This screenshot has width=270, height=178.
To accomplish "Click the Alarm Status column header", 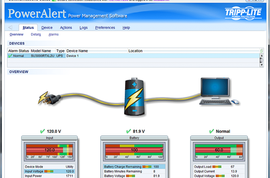I will click(x=19, y=51).
